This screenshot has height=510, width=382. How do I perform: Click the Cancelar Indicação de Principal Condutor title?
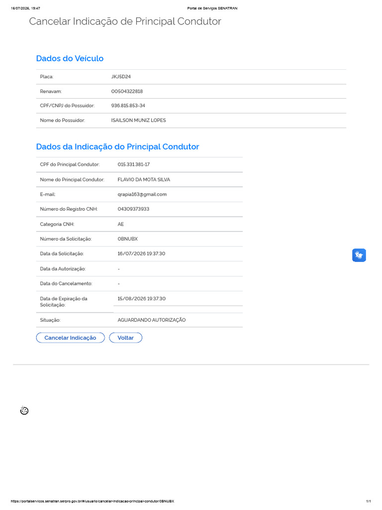pos(125,21)
